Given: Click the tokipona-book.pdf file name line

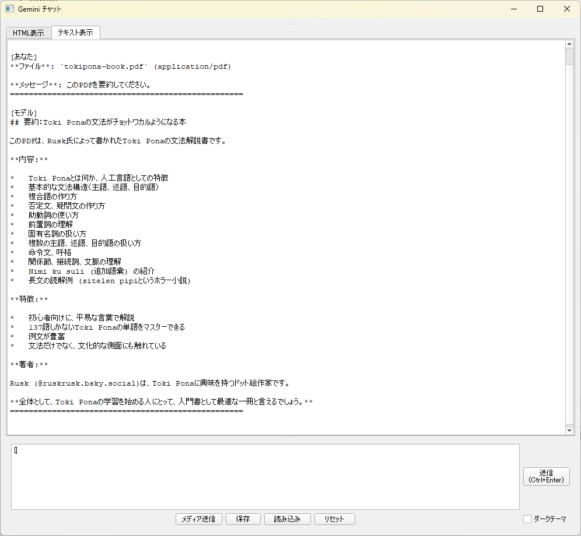Looking at the screenshot, I should point(120,66).
